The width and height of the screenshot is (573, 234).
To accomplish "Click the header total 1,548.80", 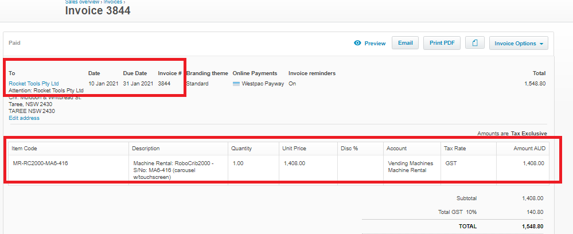I will [535, 83].
